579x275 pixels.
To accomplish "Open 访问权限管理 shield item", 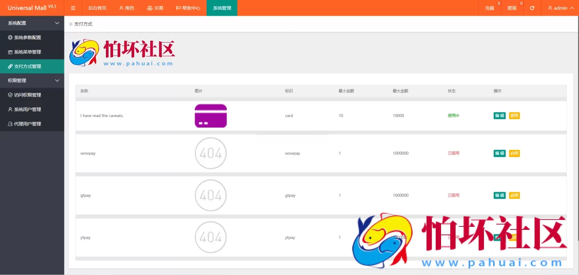I will coord(27,95).
